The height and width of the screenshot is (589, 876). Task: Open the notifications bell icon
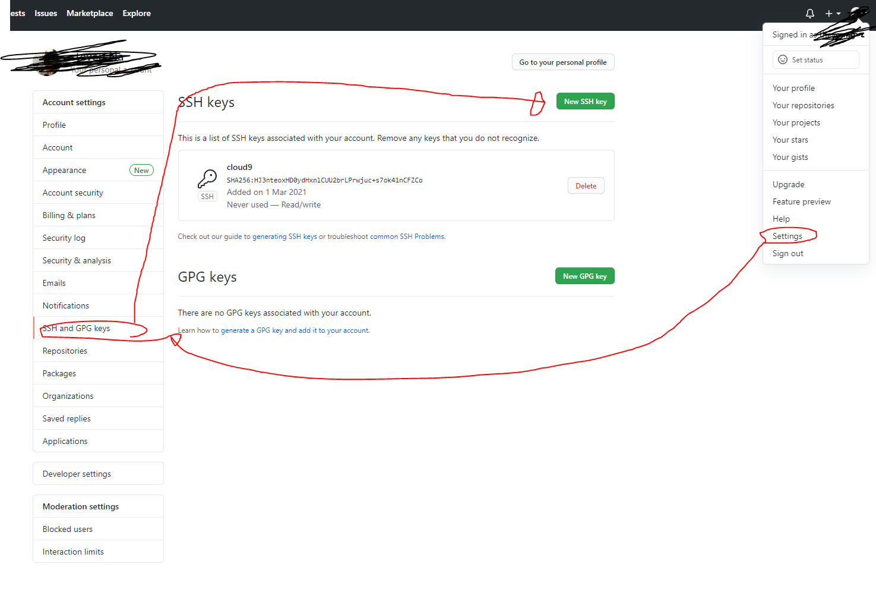pos(809,13)
